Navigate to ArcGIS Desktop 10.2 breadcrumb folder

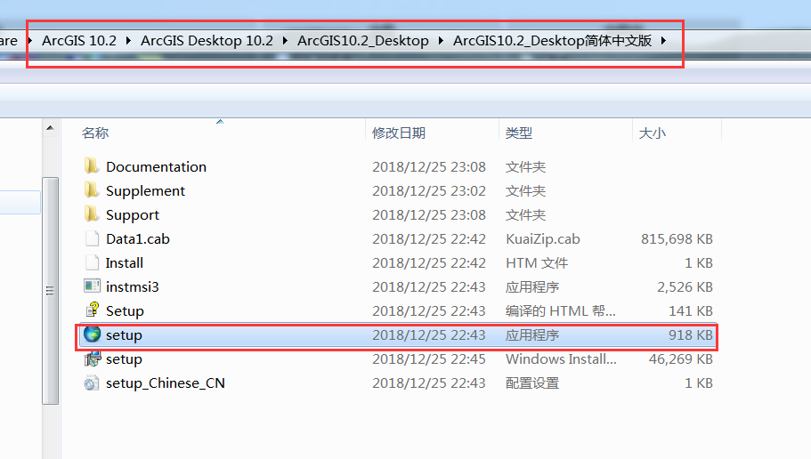207,41
